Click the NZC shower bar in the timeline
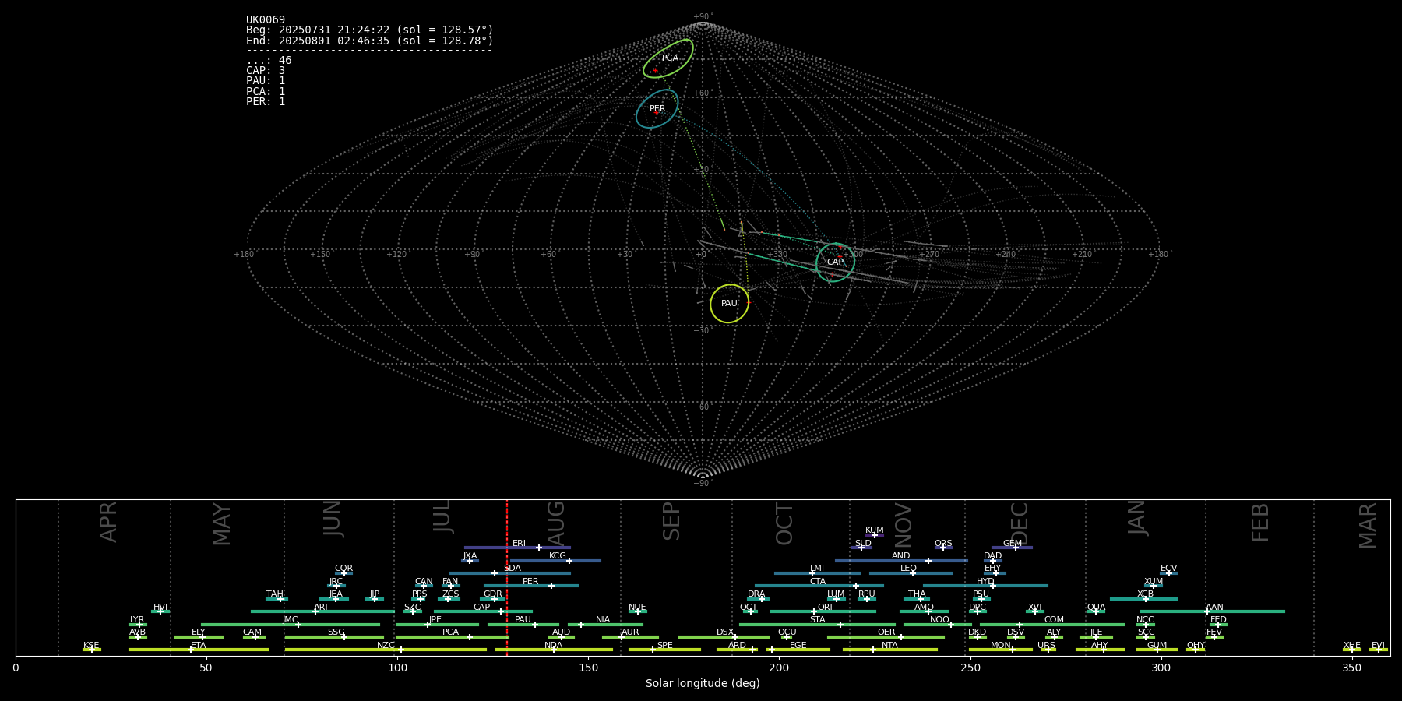The height and width of the screenshot is (701, 1402). click(386, 650)
